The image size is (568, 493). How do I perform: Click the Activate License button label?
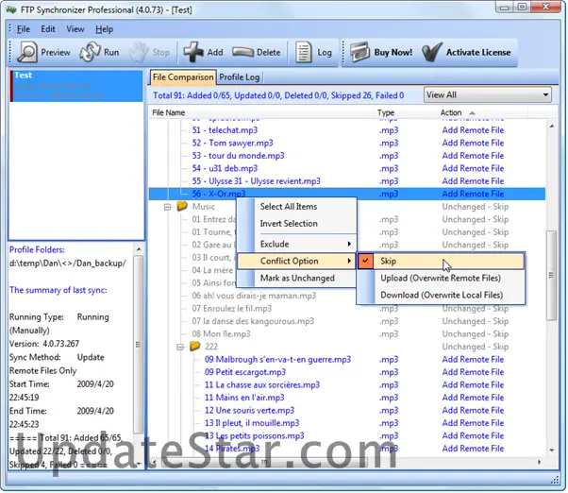point(478,53)
